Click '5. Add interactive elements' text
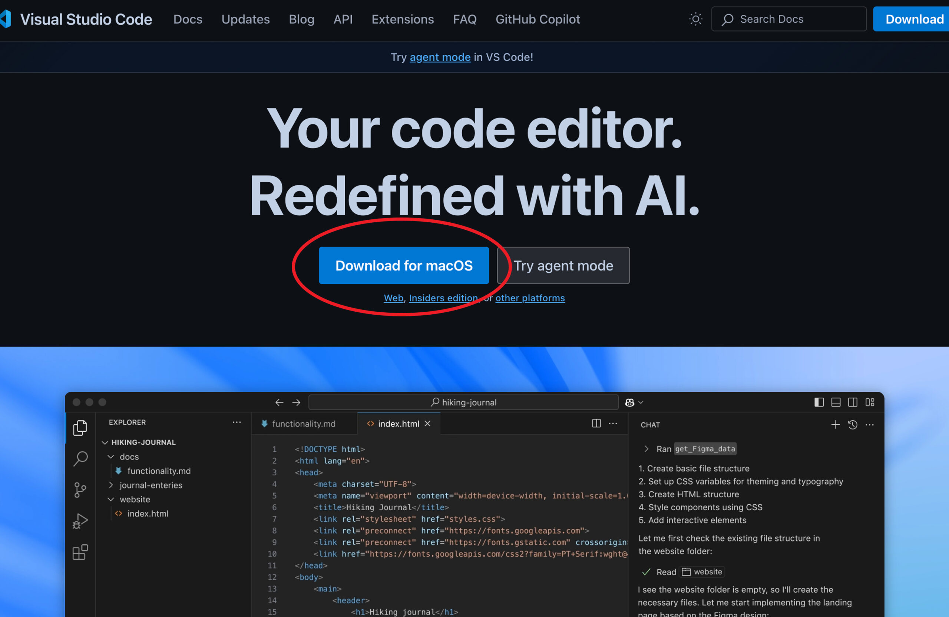949x617 pixels. click(x=692, y=520)
